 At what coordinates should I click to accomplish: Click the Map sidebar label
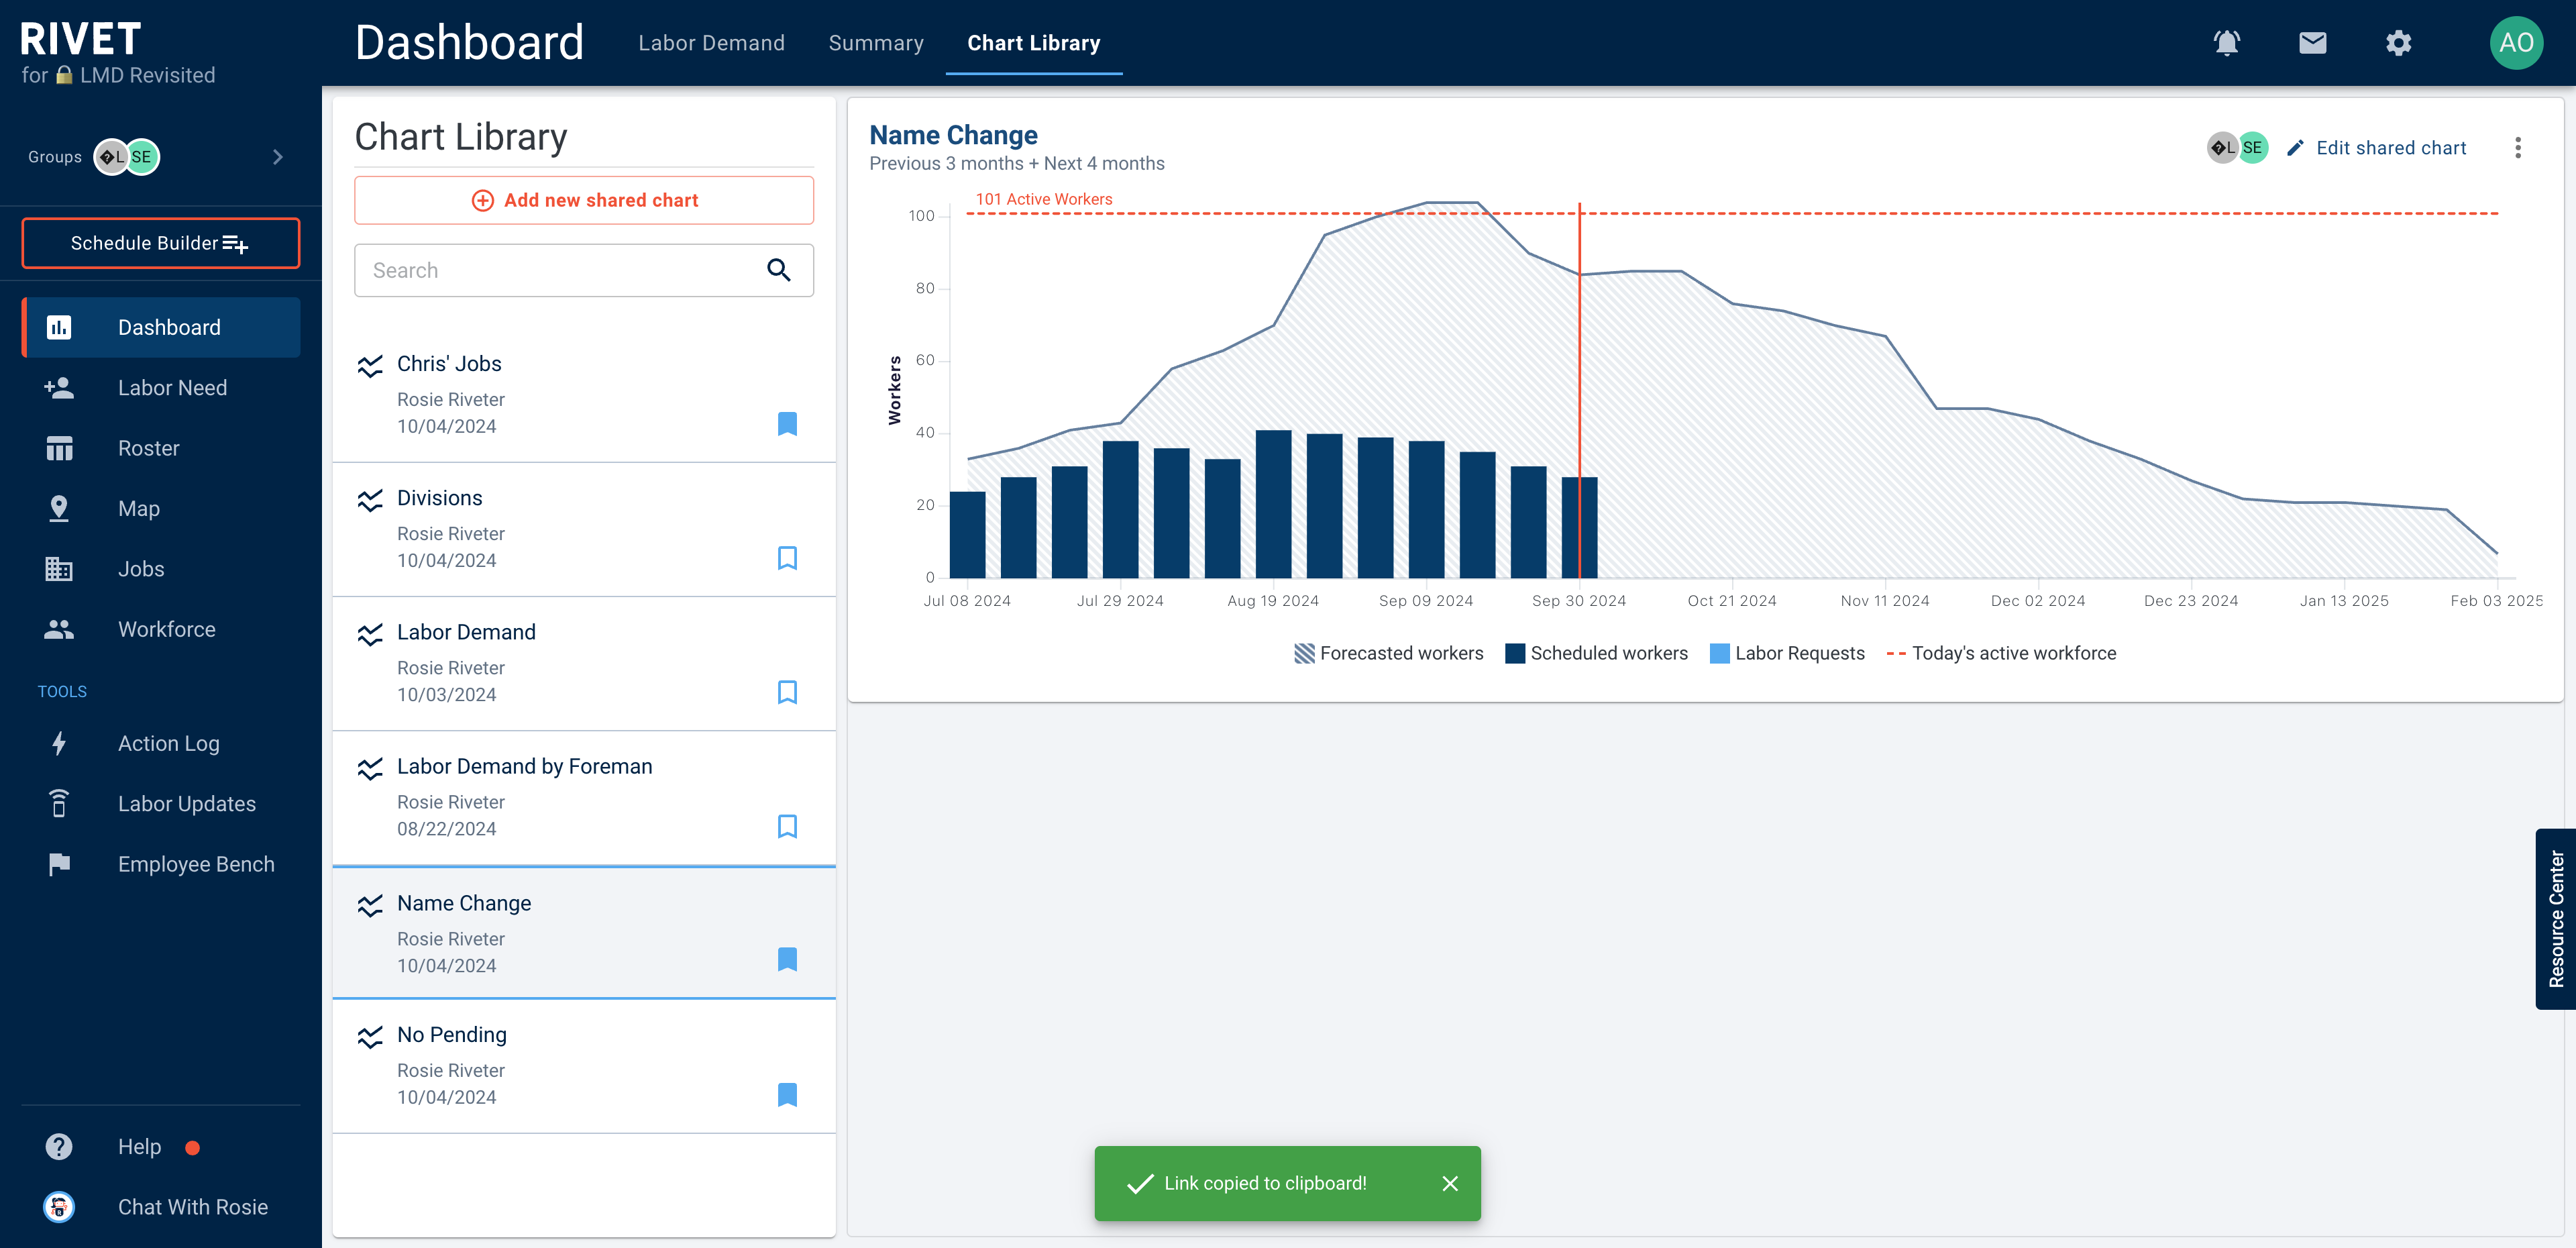click(139, 509)
